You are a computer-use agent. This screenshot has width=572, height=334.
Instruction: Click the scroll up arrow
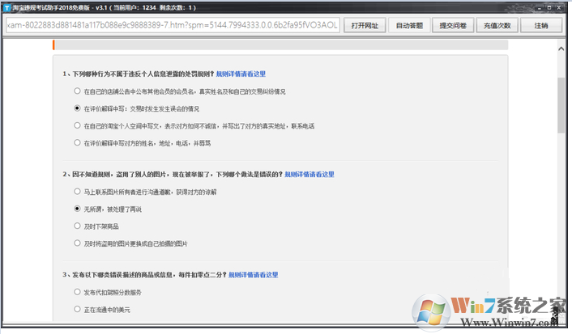point(561,49)
